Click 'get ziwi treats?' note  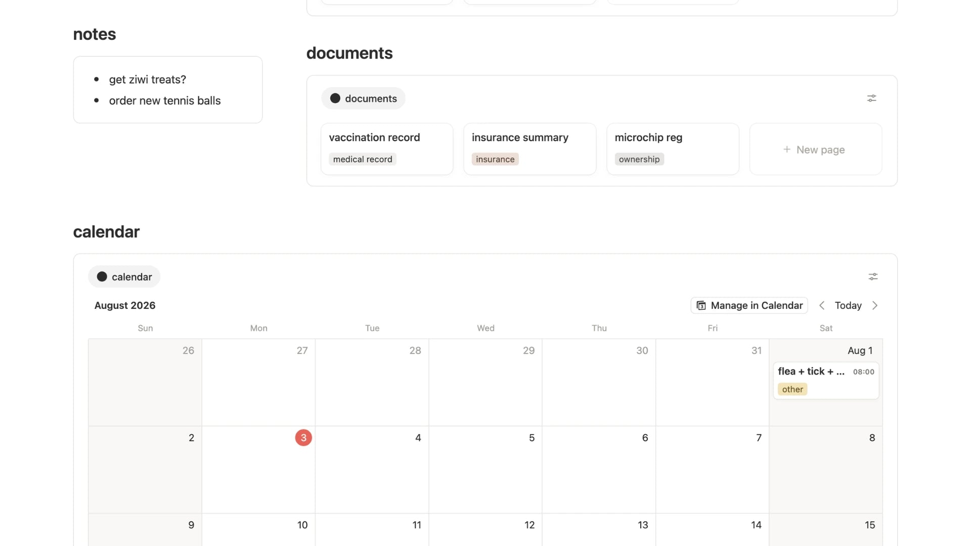[x=148, y=79]
